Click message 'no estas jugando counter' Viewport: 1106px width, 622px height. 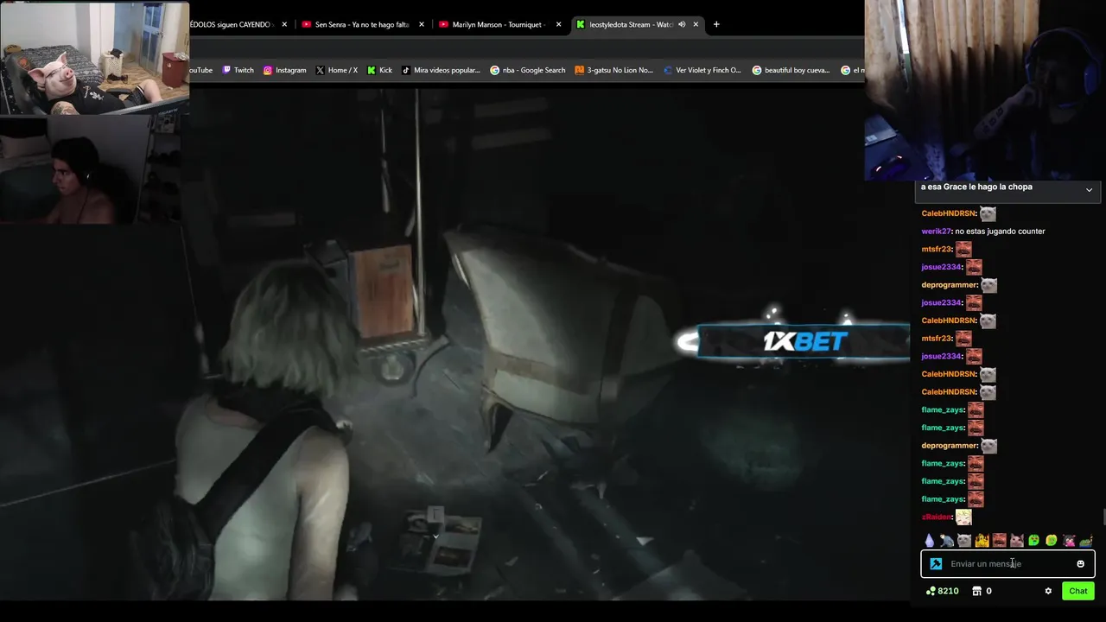pos(1000,232)
